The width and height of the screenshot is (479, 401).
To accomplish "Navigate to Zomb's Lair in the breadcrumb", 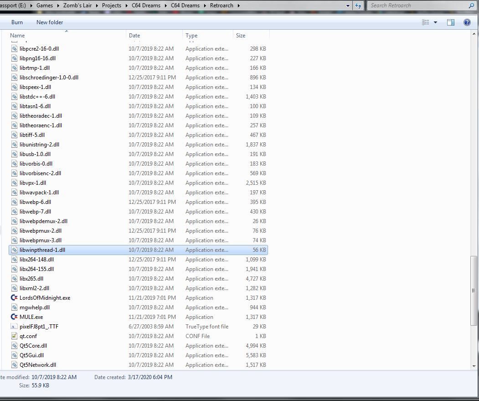I will pos(77,5).
